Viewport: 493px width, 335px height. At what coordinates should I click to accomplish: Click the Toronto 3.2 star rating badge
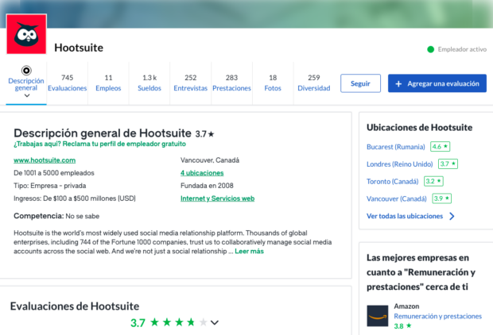tap(433, 181)
